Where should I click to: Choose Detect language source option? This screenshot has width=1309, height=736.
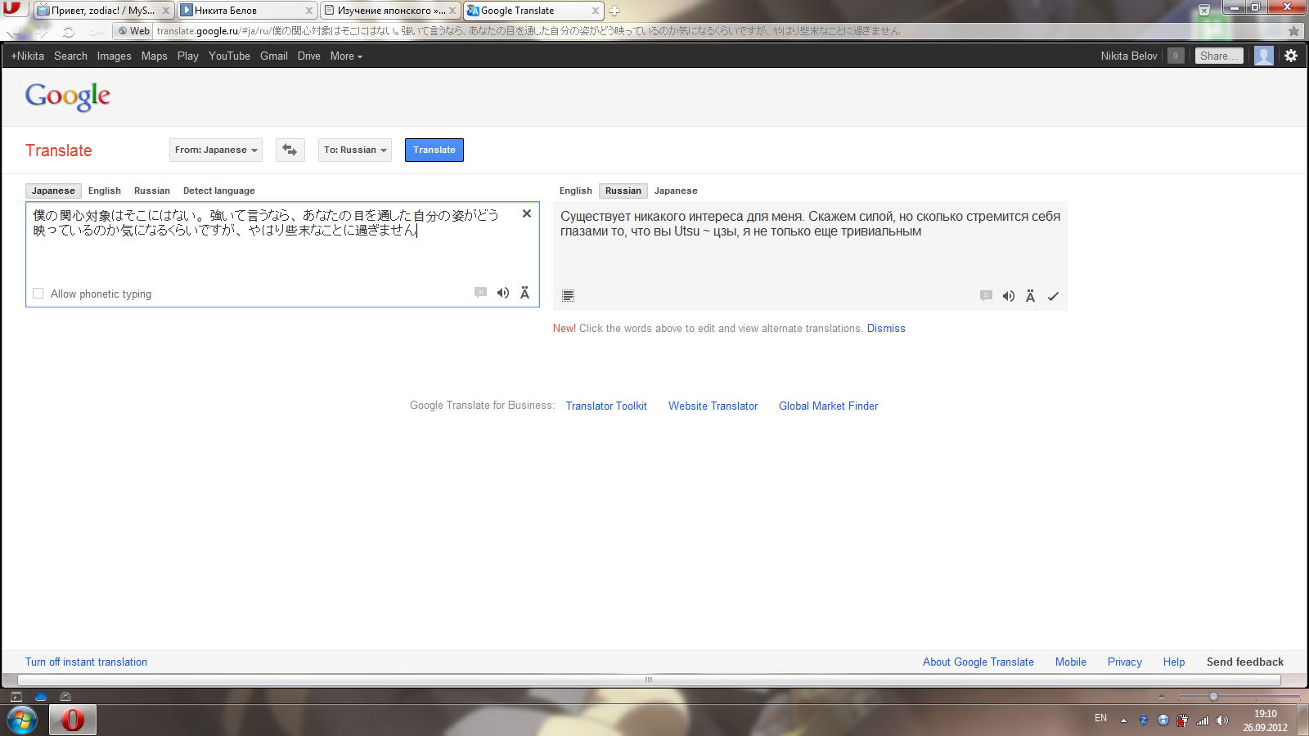pyautogui.click(x=219, y=191)
